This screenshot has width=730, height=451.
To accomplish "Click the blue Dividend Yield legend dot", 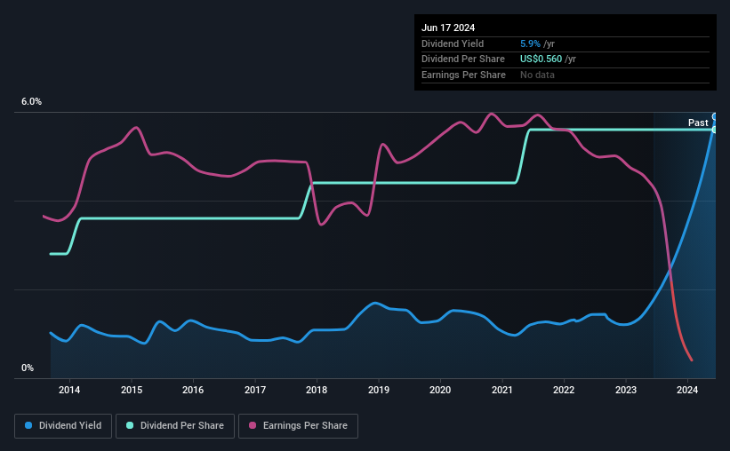I will (x=28, y=425).
